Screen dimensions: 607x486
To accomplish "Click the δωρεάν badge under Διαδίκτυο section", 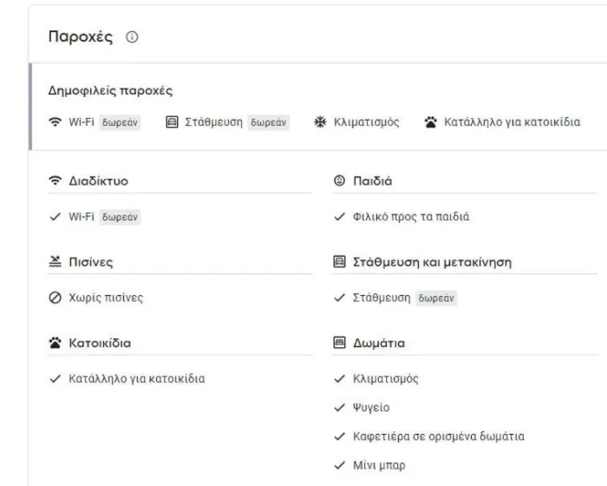I will coord(121,217).
